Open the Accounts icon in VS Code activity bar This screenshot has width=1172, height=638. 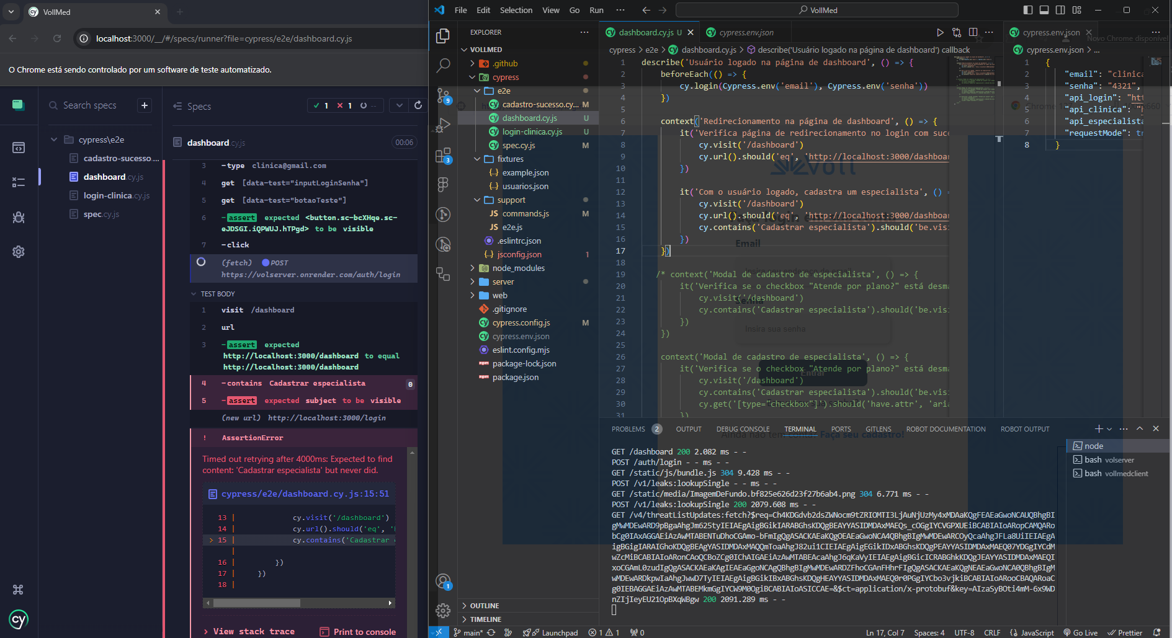point(443,582)
